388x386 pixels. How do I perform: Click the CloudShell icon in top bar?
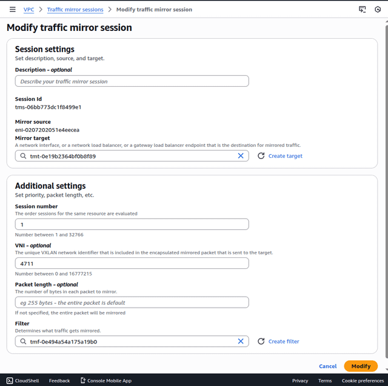coord(363,10)
